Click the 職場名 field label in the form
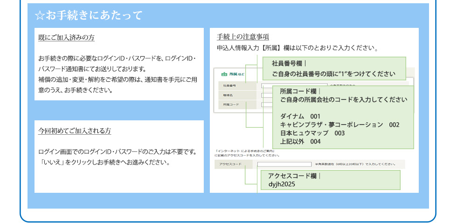Screen dimensions: 457x223 pos(228,95)
